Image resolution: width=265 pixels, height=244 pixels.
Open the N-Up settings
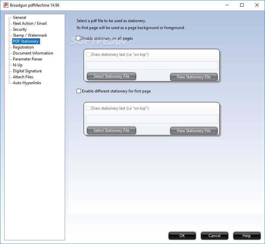tap(18, 65)
